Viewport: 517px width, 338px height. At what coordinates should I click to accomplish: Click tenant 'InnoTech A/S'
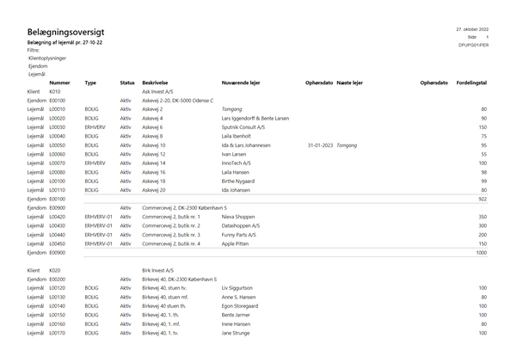[x=236, y=163]
